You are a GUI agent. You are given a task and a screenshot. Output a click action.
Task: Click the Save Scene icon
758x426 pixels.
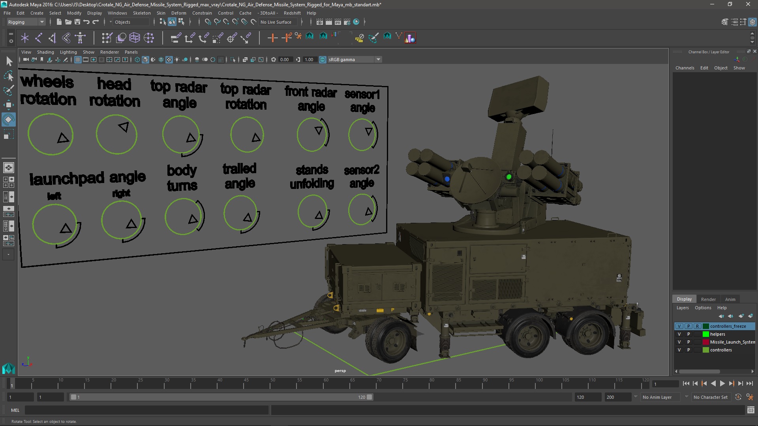tap(77, 22)
